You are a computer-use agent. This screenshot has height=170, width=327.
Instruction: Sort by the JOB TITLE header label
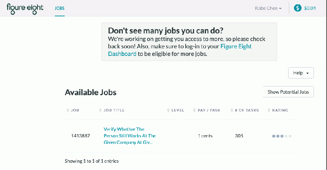[x=114, y=110]
